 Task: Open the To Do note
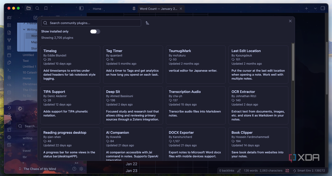coord(27,96)
